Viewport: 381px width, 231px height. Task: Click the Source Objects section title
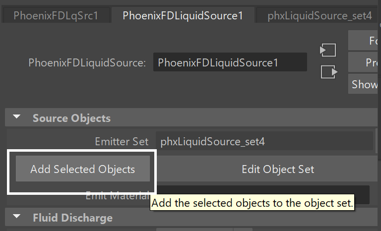tap(71, 118)
